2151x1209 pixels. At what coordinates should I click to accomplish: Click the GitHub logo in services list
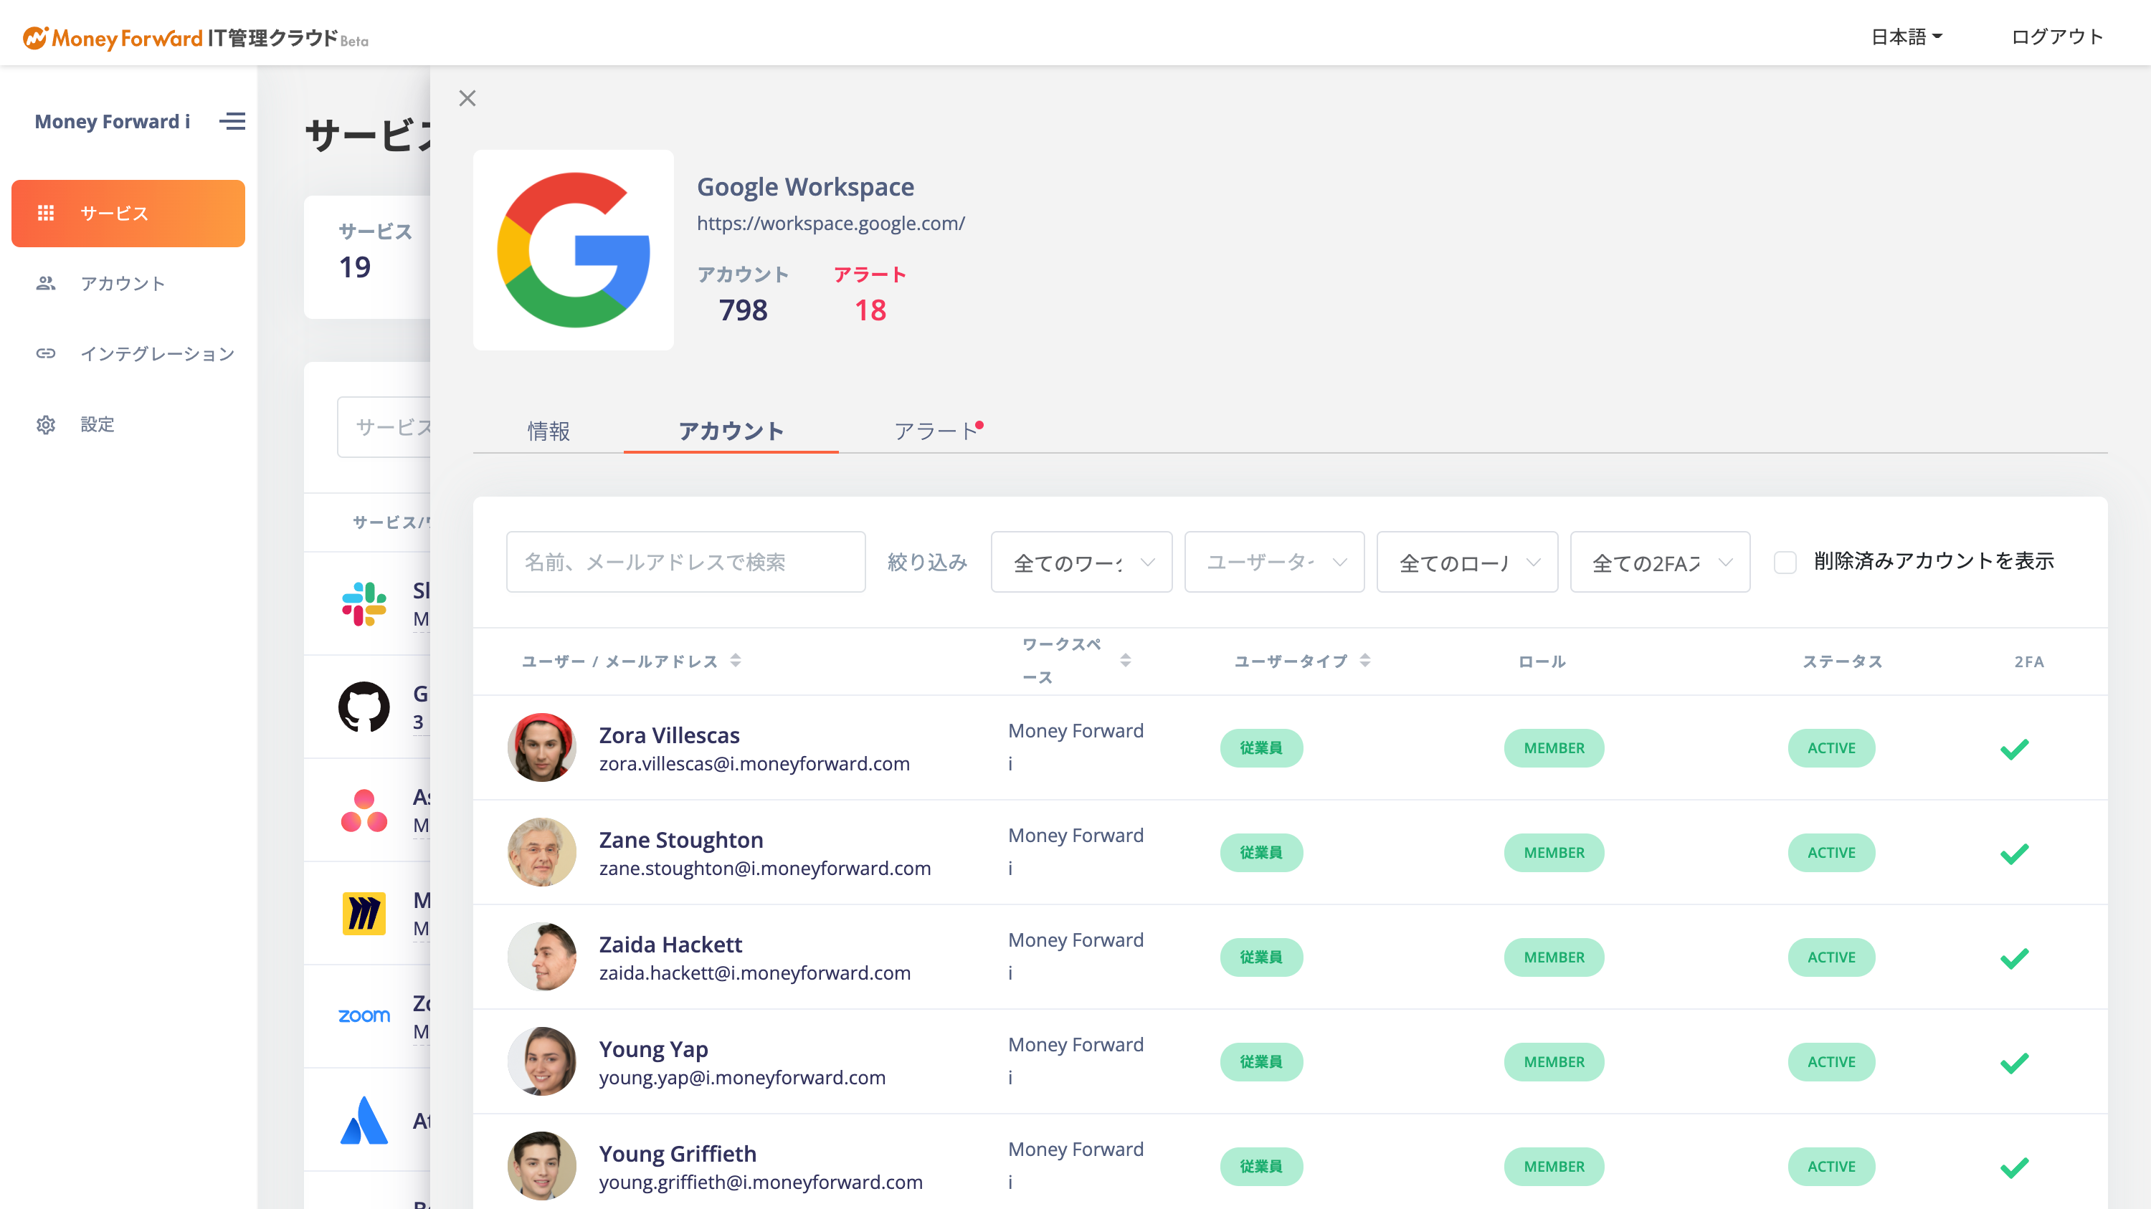(364, 707)
